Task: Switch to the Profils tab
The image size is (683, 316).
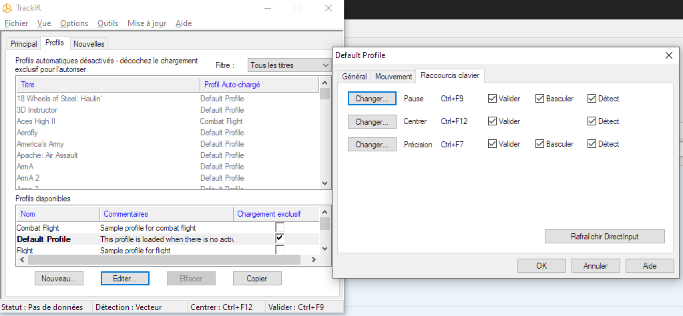Action: tap(55, 43)
